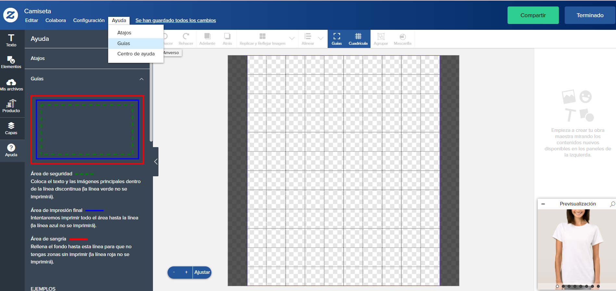Viewport: 616px width, 291px height.
Task: Collapse the Guías section chevron
Action: click(x=142, y=79)
